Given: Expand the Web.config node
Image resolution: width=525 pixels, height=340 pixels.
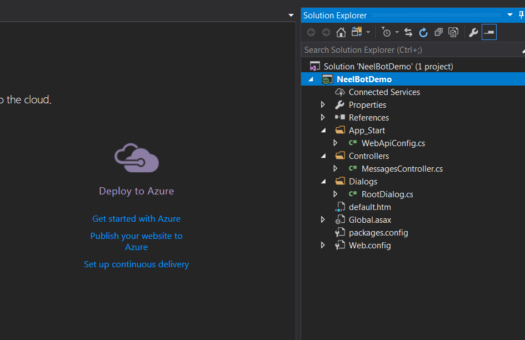Looking at the screenshot, I should click(x=323, y=246).
